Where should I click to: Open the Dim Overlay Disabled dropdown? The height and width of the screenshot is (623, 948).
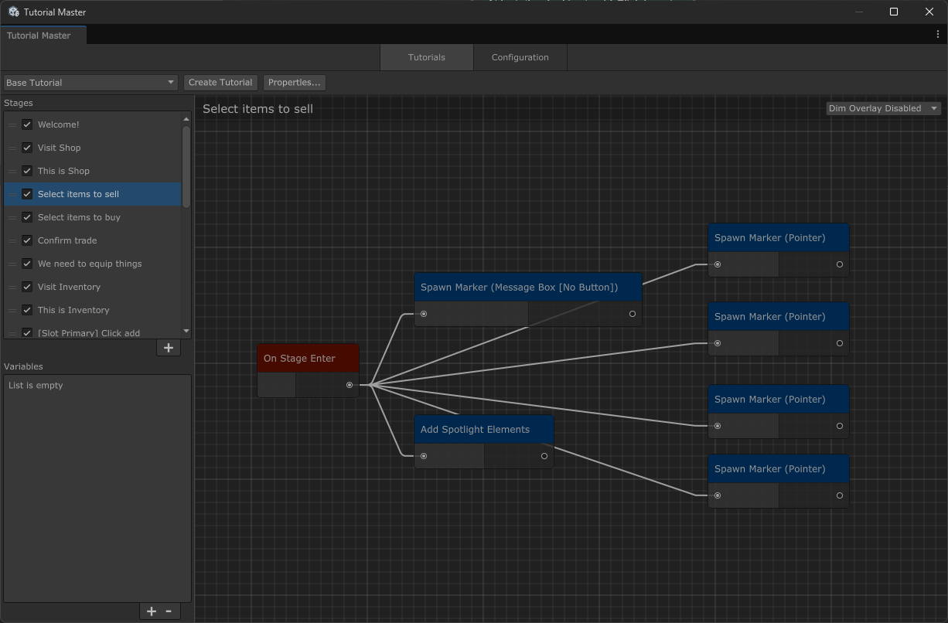(x=883, y=108)
